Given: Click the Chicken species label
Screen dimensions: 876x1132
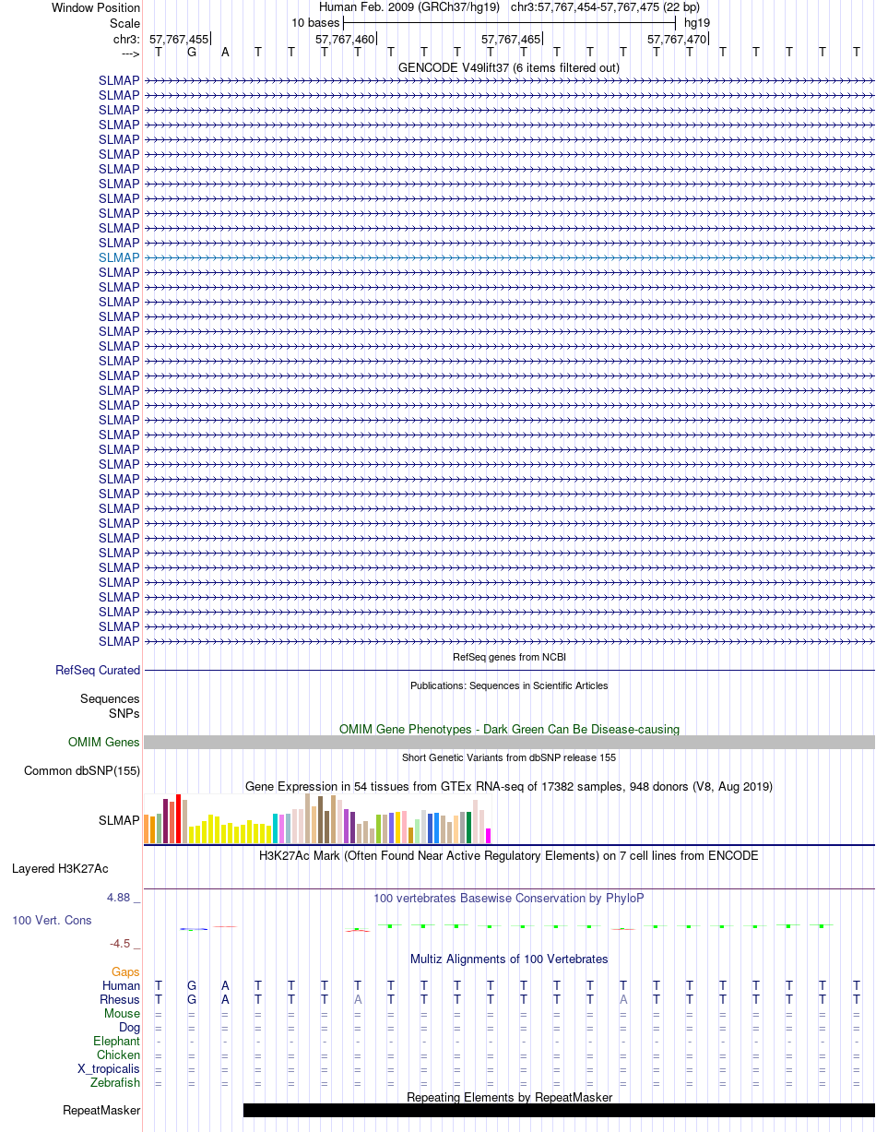Looking at the screenshot, I should pyautogui.click(x=119, y=1055).
